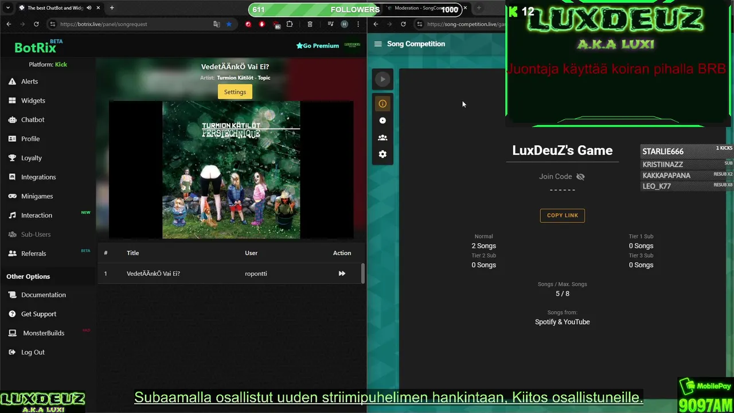Open Song Competition hamburger menu

pyautogui.click(x=378, y=44)
